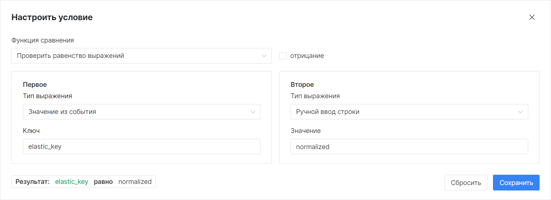The width and height of the screenshot is (551, 200).
Task: Click the Первое section heading
Action: click(35, 85)
